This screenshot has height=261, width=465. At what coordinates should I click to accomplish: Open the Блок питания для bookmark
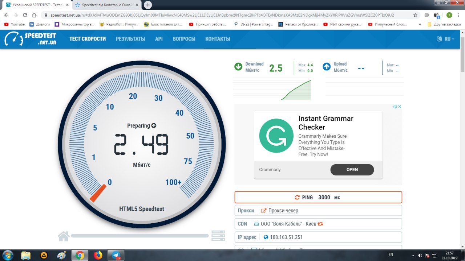coord(163,24)
